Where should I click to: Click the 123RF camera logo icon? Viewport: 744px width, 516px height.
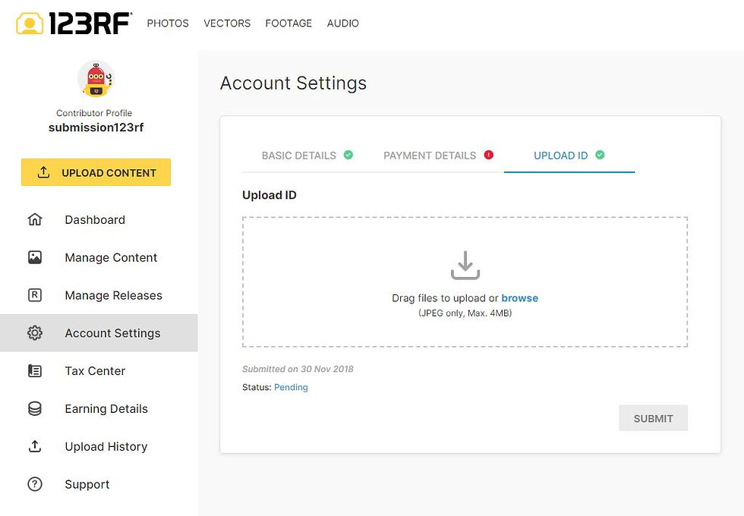point(30,24)
